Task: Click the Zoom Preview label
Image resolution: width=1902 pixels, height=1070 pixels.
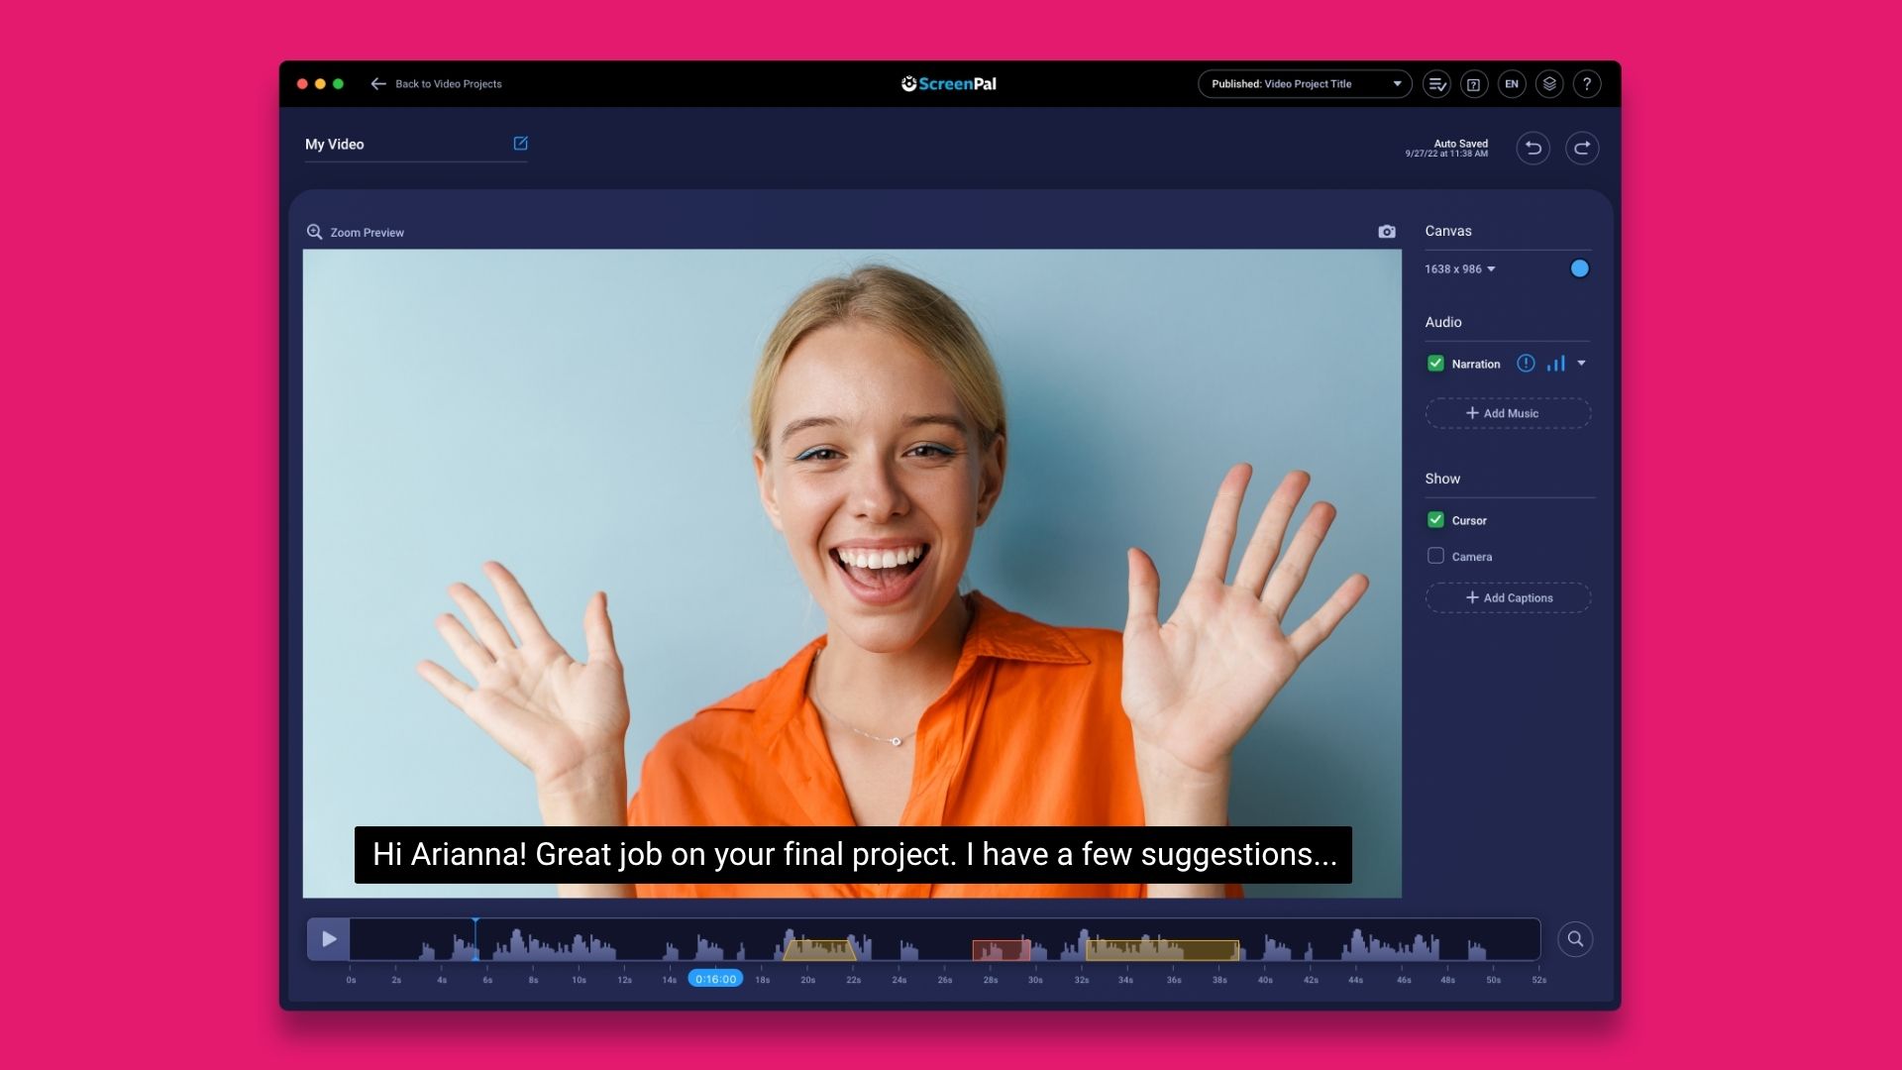Action: 368,233
